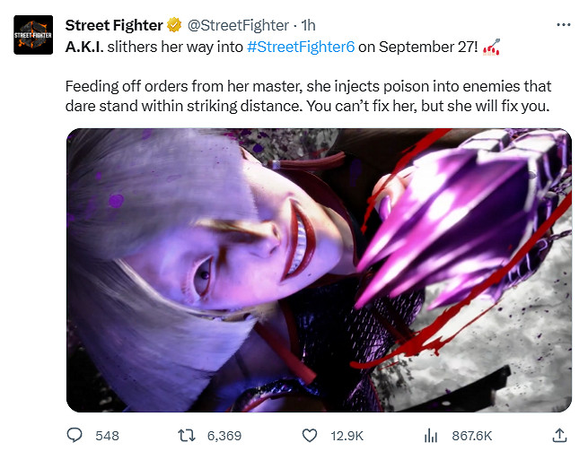This screenshot has width=588, height=451.
Task: Click the 867.6K views count
Action: point(470,436)
